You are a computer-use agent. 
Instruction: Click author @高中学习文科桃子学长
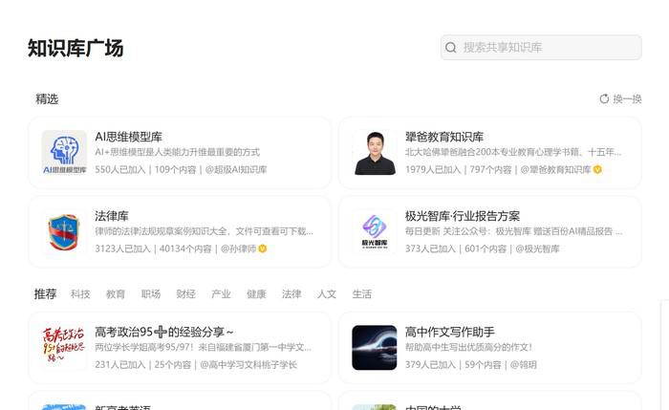tap(248, 365)
